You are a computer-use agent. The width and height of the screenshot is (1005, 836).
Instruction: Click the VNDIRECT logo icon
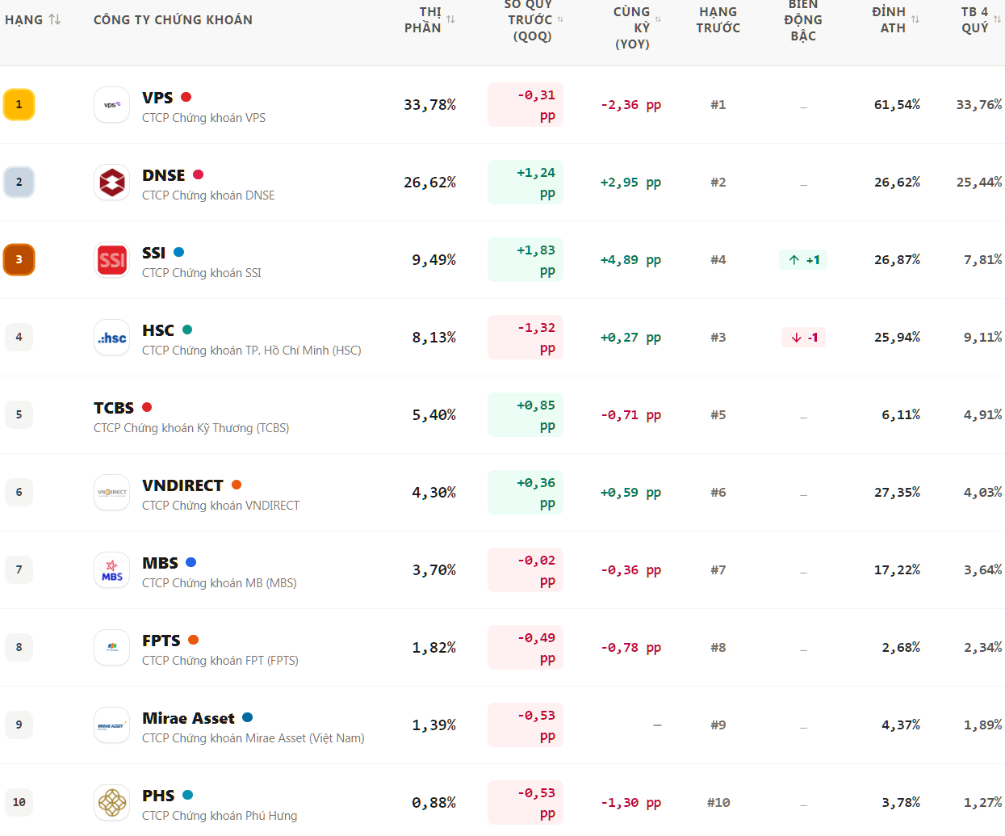[111, 493]
